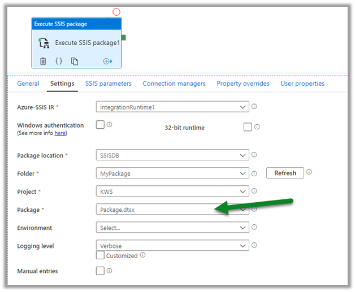Show info for Customized checkbox

142,255
